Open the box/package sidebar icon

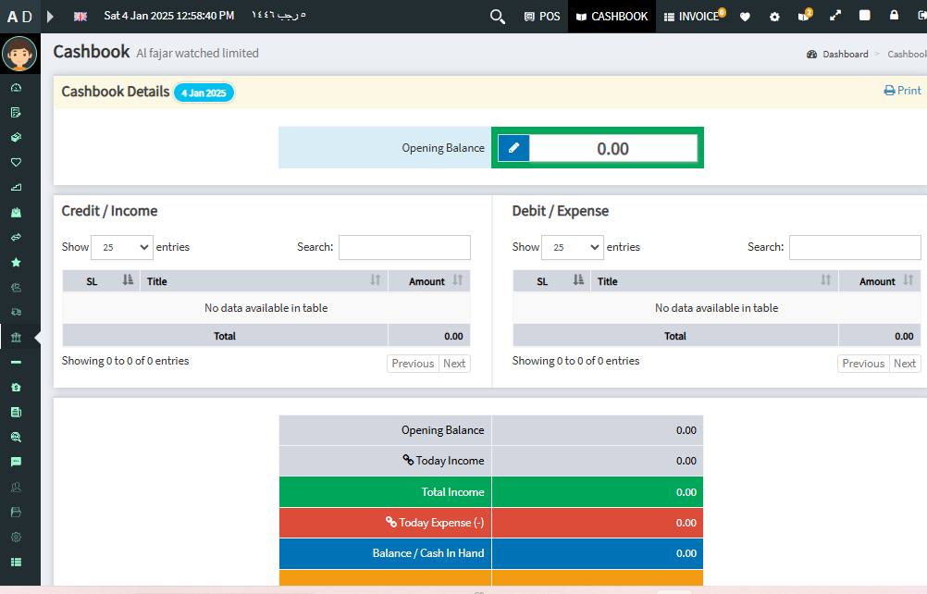pos(16,137)
